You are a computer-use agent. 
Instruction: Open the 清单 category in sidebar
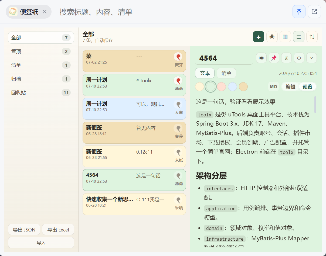(41, 65)
